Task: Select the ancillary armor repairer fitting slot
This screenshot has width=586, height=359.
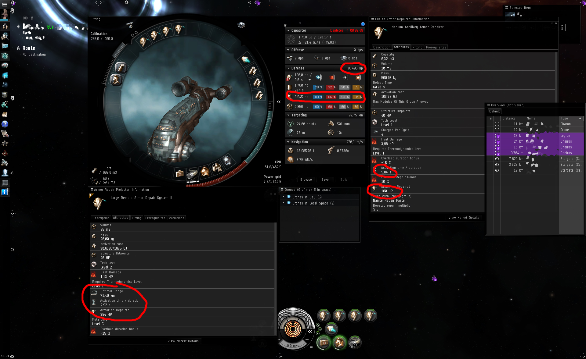Action: pos(205,172)
